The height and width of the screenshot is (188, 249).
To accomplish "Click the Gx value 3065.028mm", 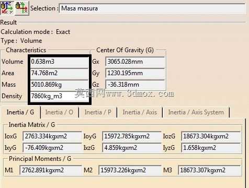I will (135, 62).
